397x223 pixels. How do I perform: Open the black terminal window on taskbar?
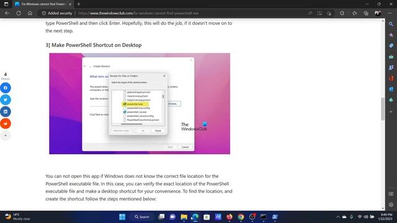264,217
